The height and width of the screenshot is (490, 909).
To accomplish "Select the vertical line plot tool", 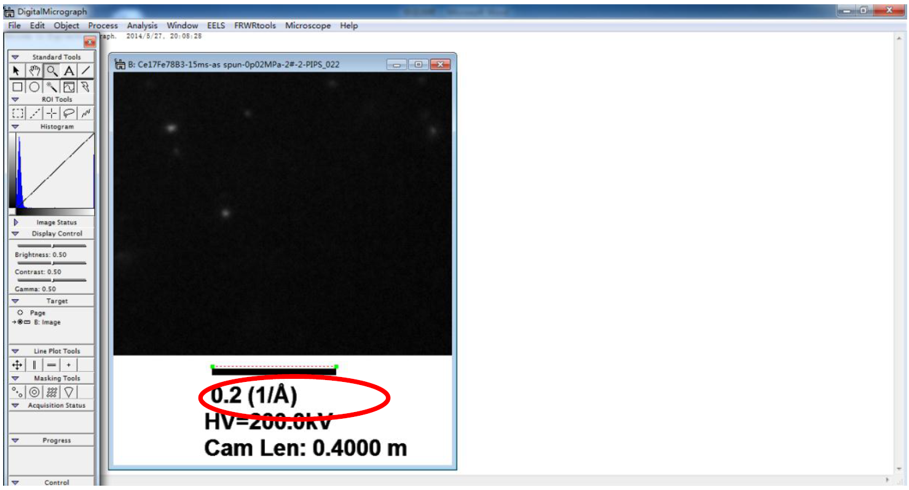I will tap(34, 365).
